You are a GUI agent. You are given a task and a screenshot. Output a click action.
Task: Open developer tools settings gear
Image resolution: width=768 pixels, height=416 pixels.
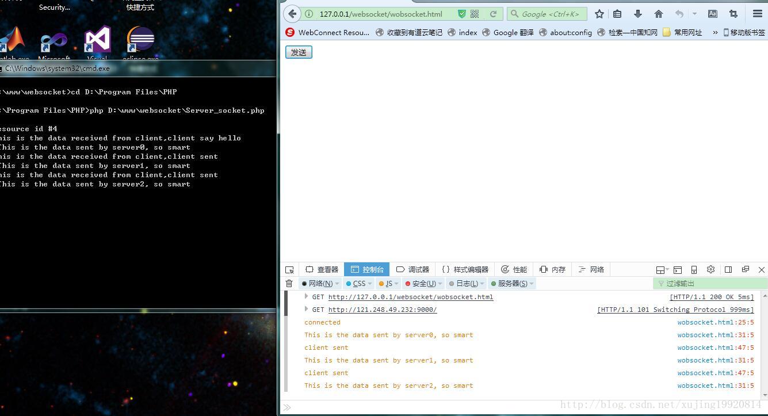coord(710,269)
